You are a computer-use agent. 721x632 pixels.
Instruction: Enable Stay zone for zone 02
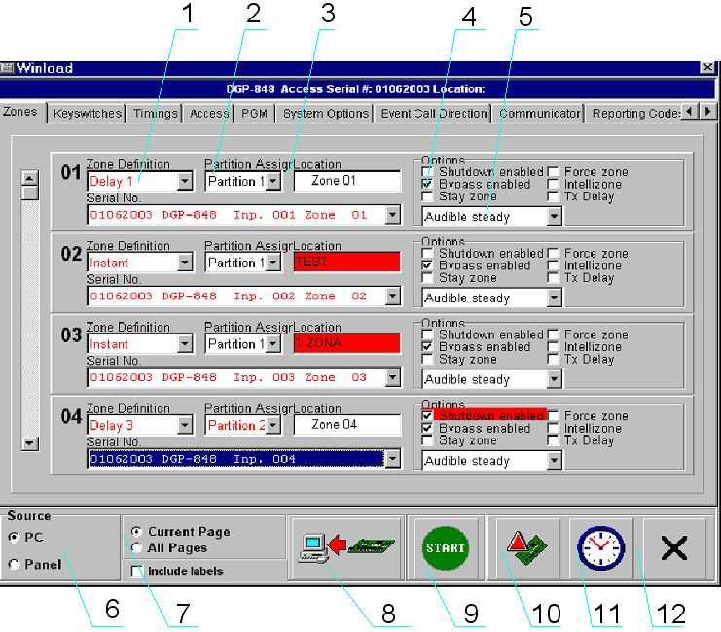tap(427, 278)
